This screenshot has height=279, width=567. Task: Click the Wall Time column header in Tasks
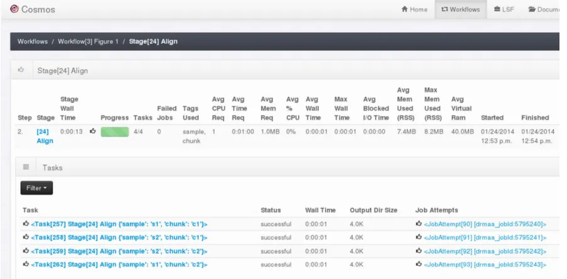[320, 210]
